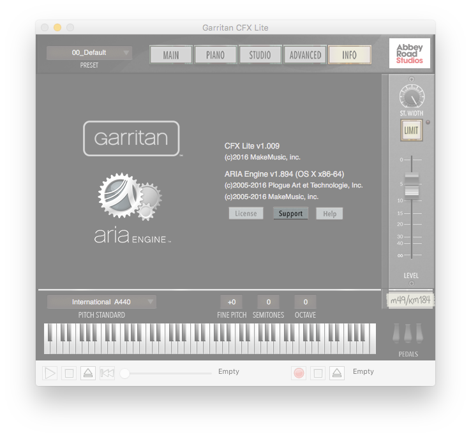The height and width of the screenshot is (437, 471).
Task: Click the INFO tab
Action: pyautogui.click(x=350, y=55)
